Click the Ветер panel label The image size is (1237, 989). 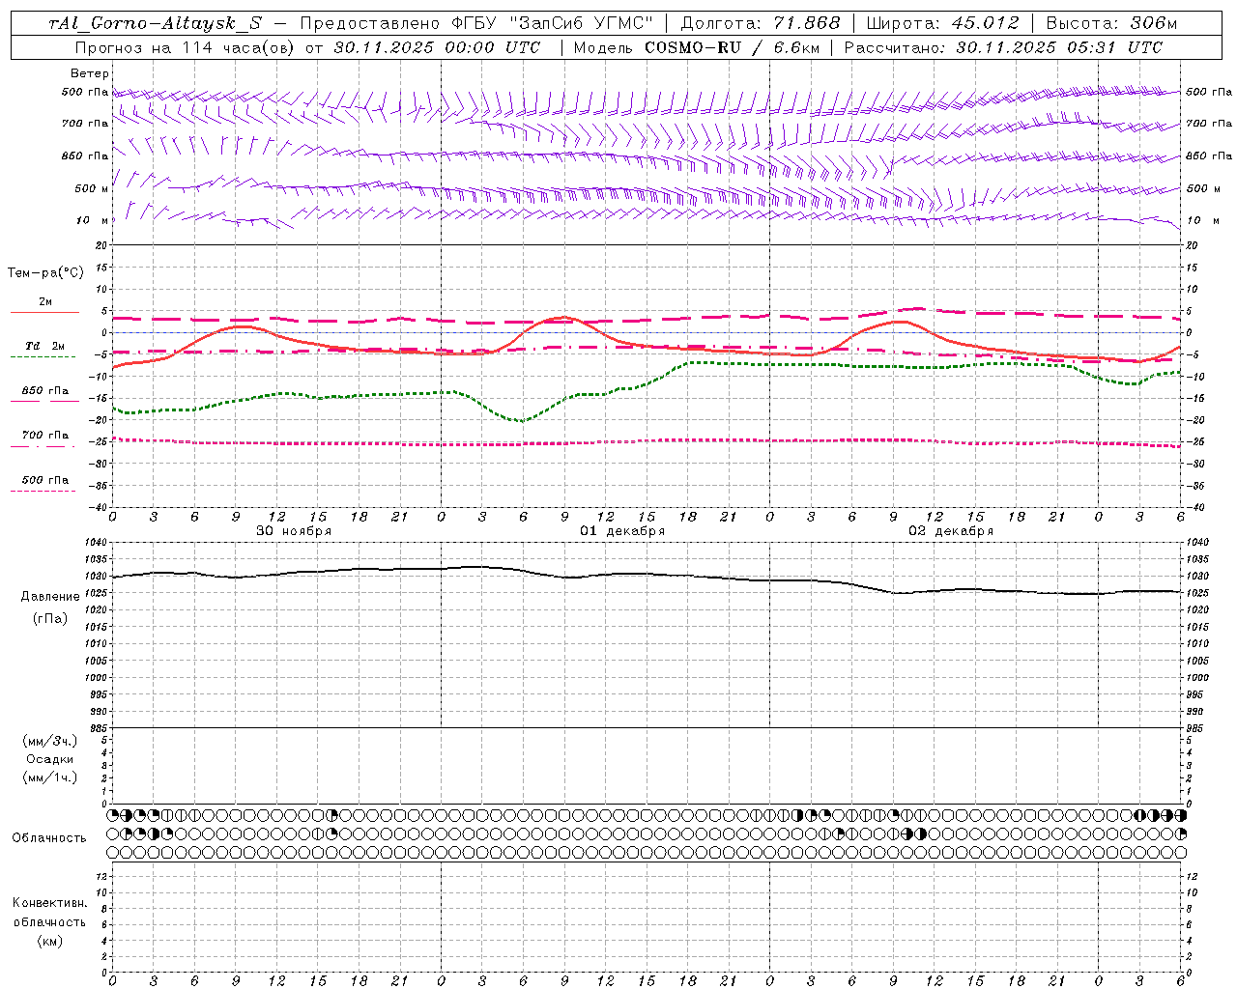coord(90,73)
